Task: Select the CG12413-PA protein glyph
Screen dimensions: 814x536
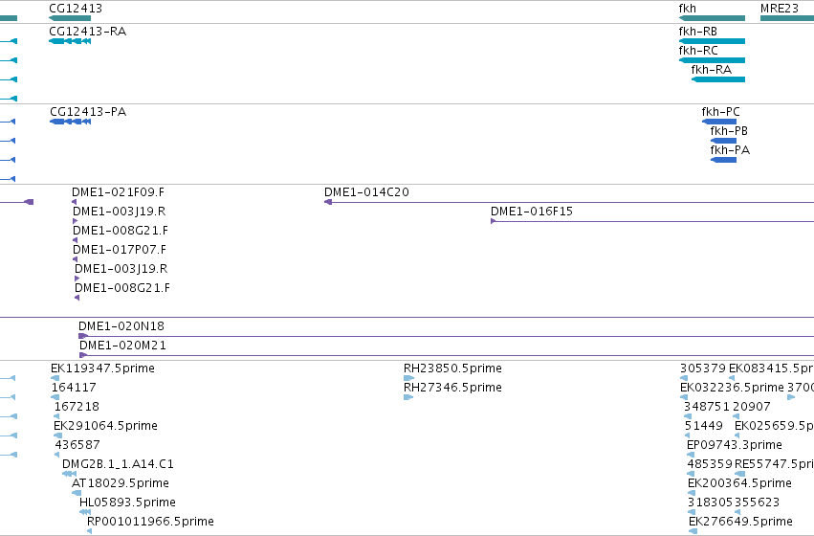Action: point(70,122)
